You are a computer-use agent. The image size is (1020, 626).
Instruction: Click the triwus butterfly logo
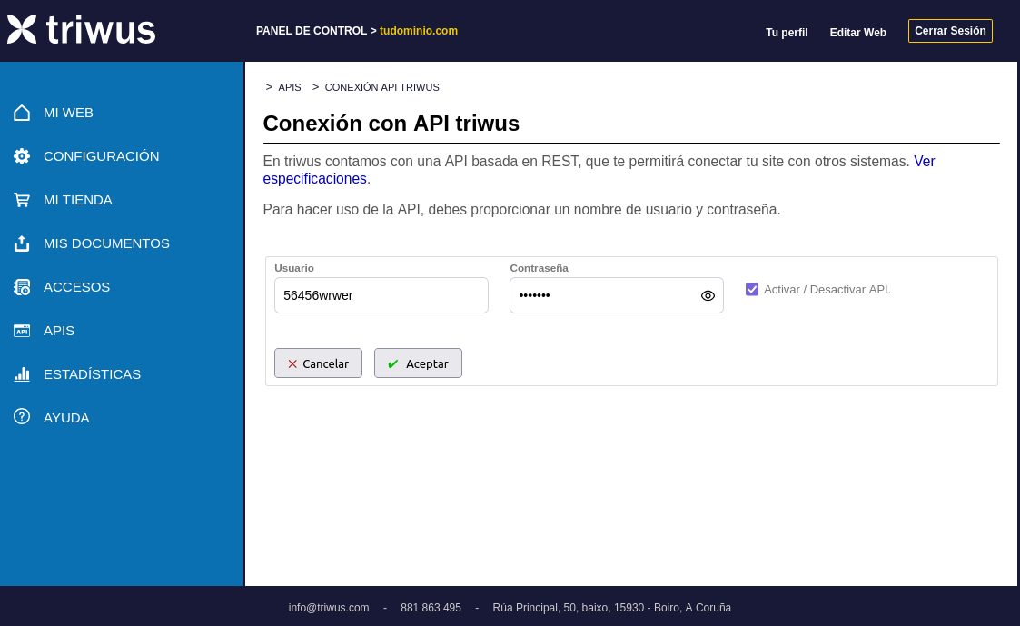pyautogui.click(x=22, y=29)
